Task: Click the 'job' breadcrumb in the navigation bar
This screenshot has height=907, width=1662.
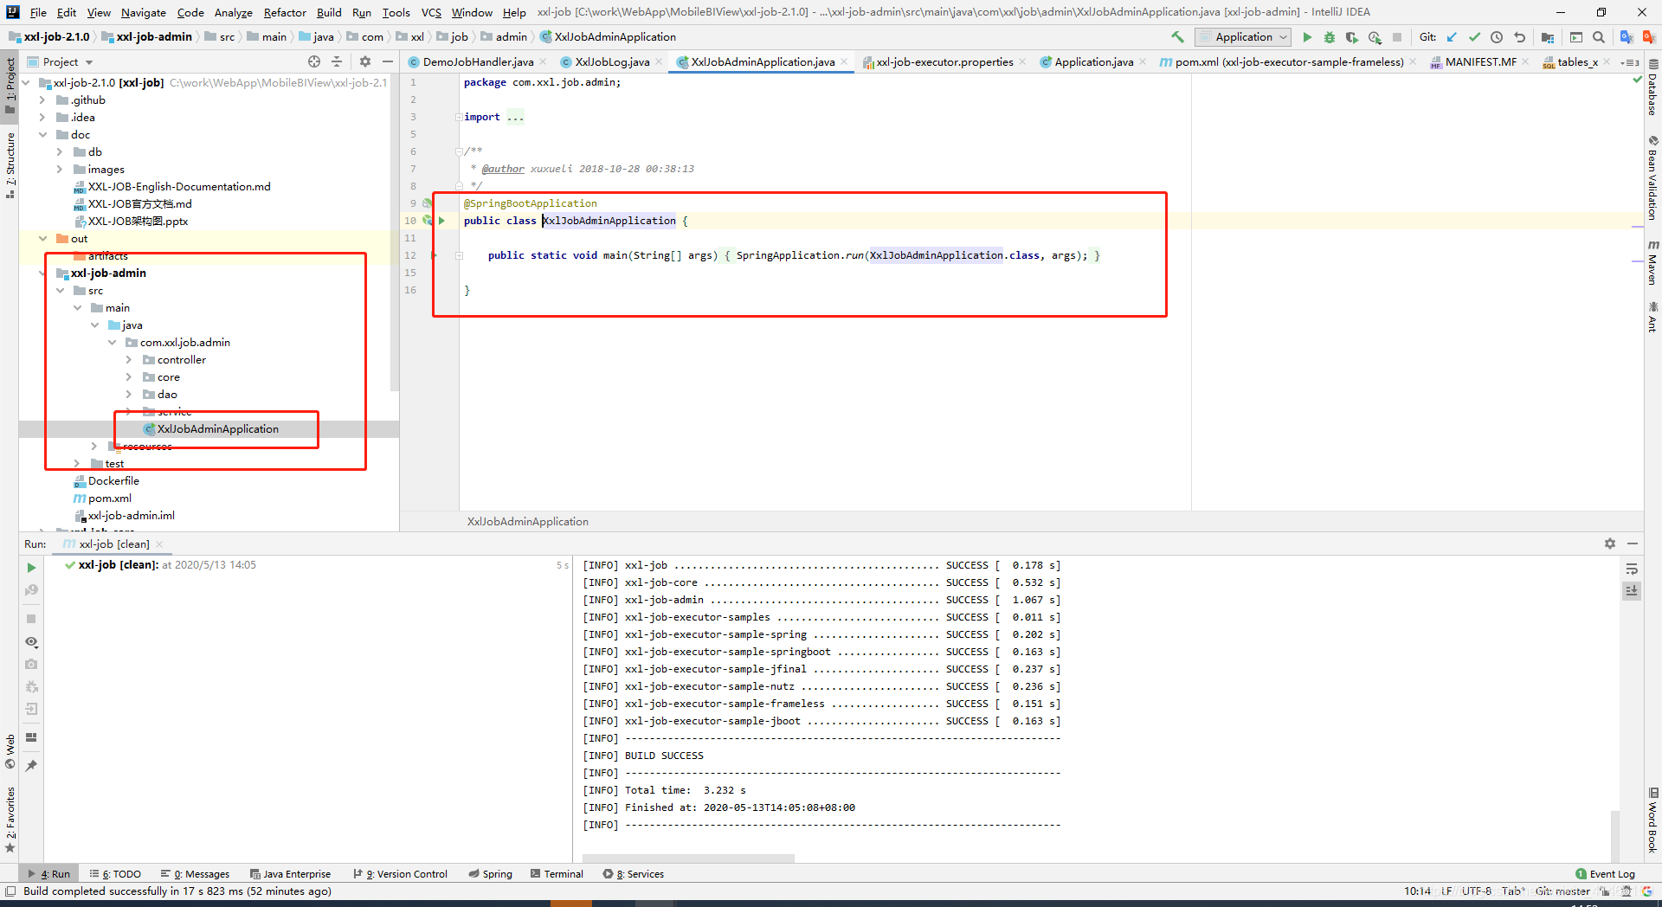Action: point(459,37)
